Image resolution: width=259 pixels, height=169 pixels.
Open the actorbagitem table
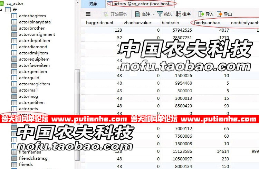tap(32, 16)
